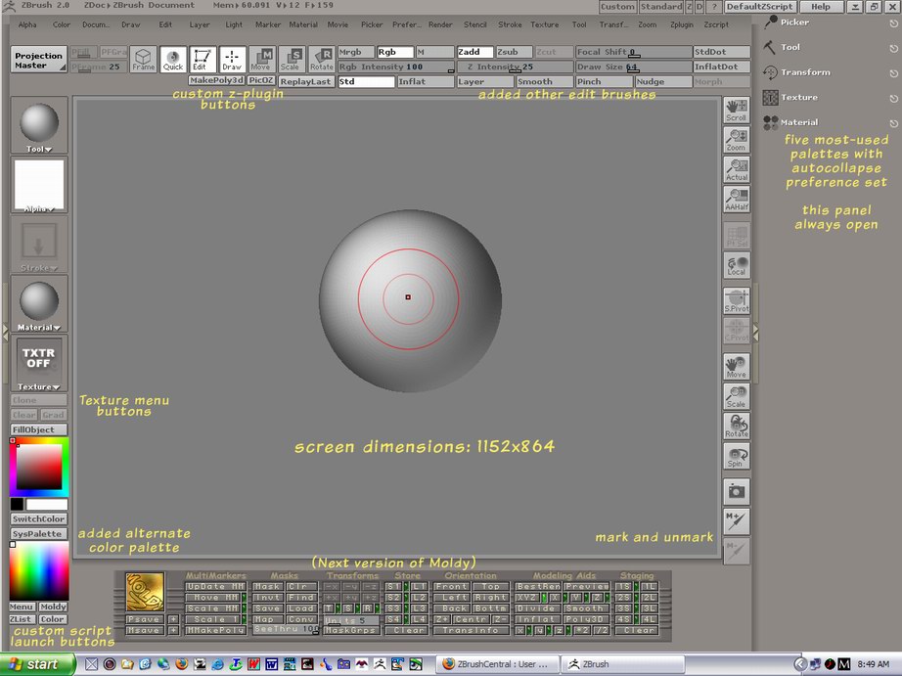Click the M+ mark object icon

coord(737,521)
